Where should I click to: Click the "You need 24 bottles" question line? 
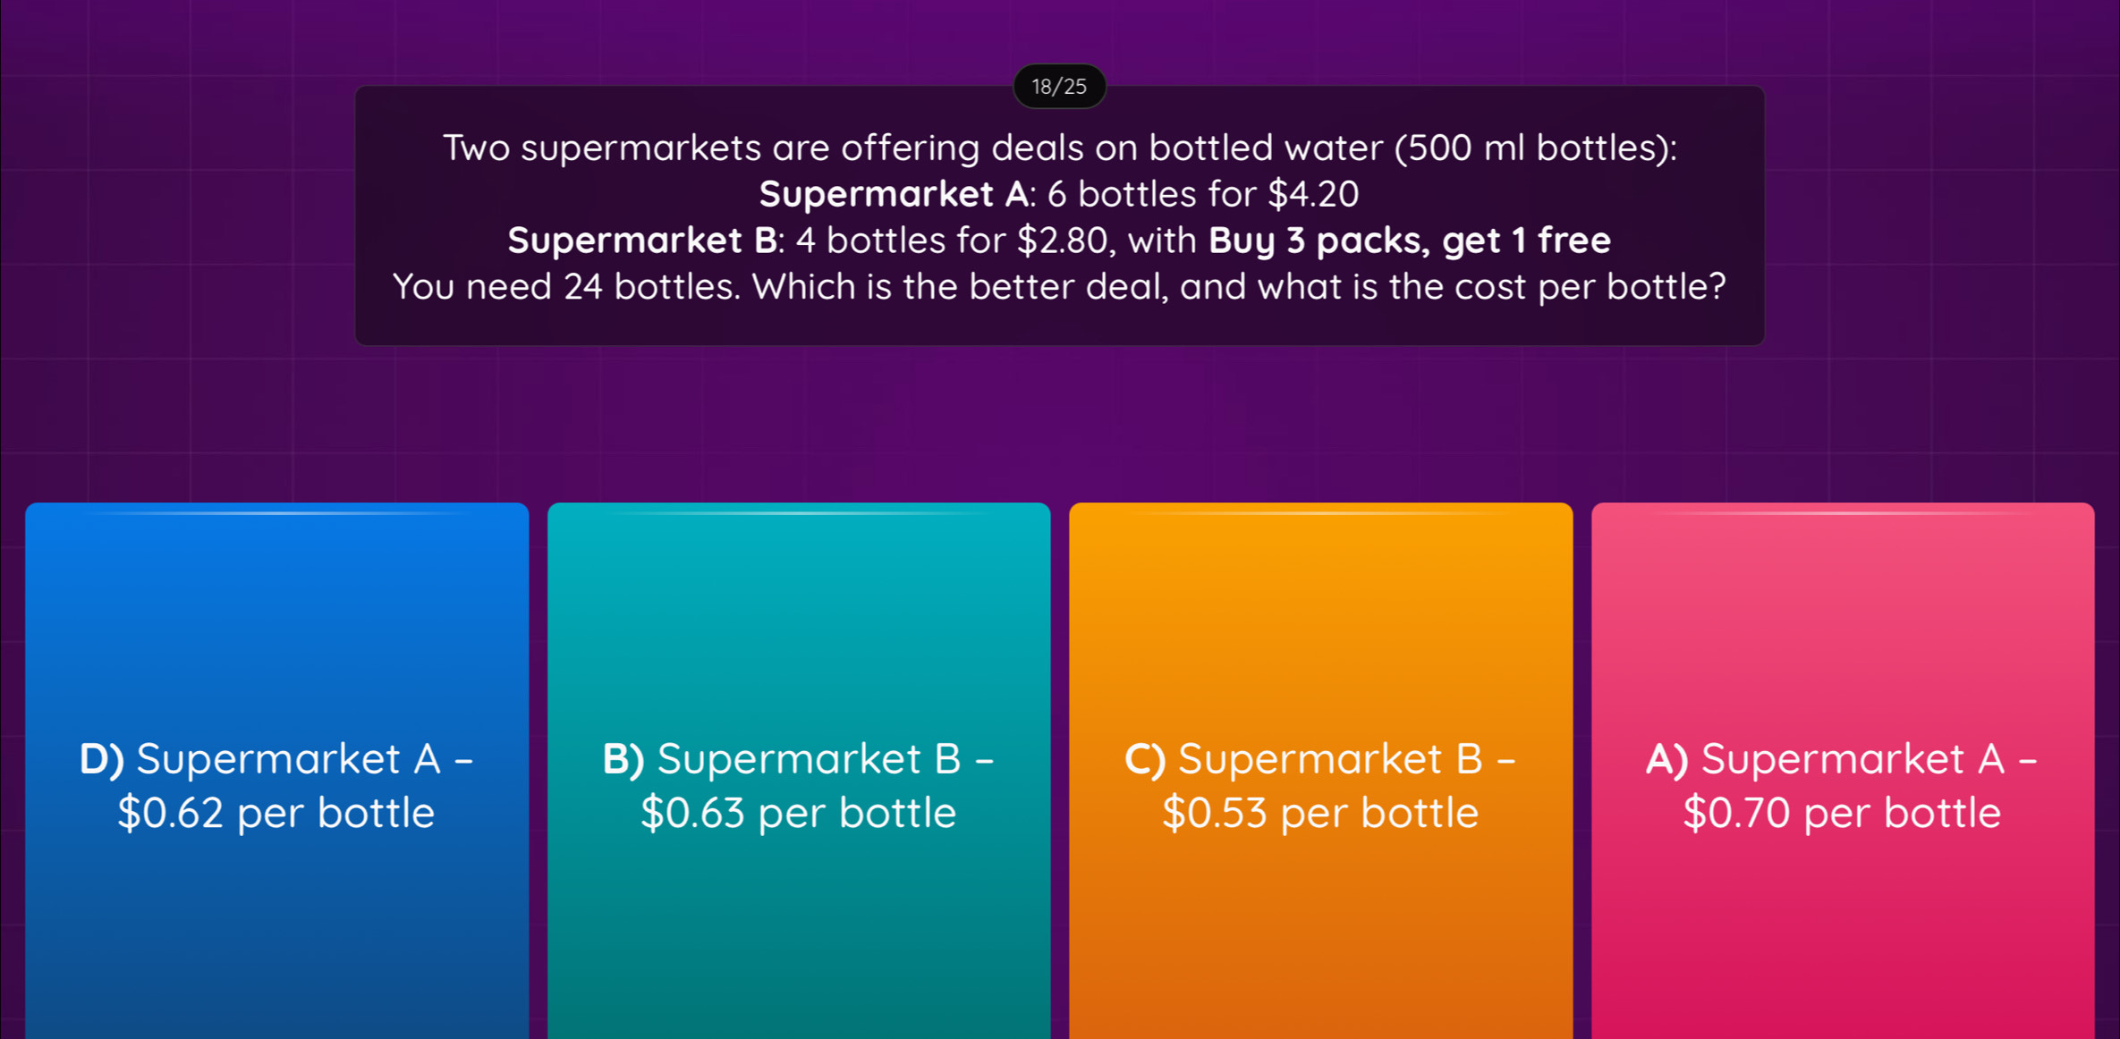[x=1059, y=287]
